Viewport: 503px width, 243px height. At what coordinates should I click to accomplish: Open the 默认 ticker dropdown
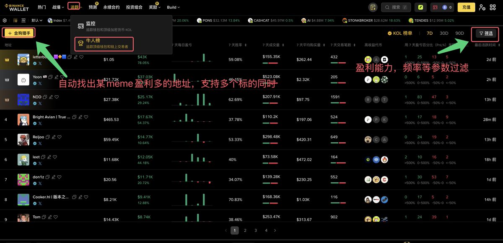click(37, 20)
